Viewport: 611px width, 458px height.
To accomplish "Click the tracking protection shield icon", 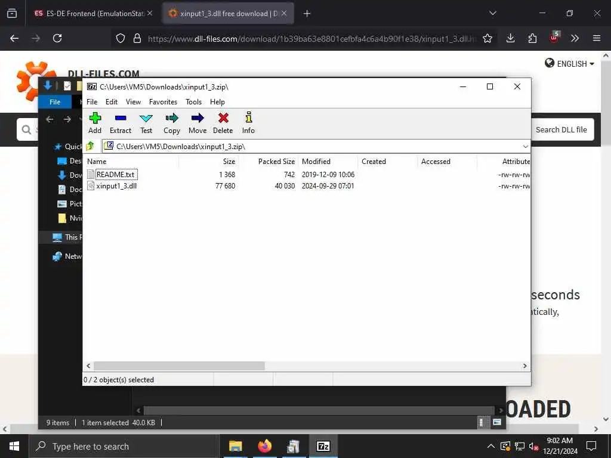I will click(x=121, y=38).
